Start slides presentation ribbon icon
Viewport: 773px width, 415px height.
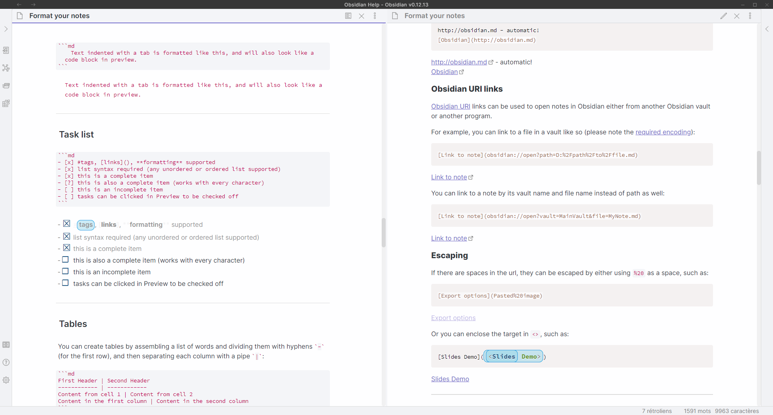[x=6, y=86]
